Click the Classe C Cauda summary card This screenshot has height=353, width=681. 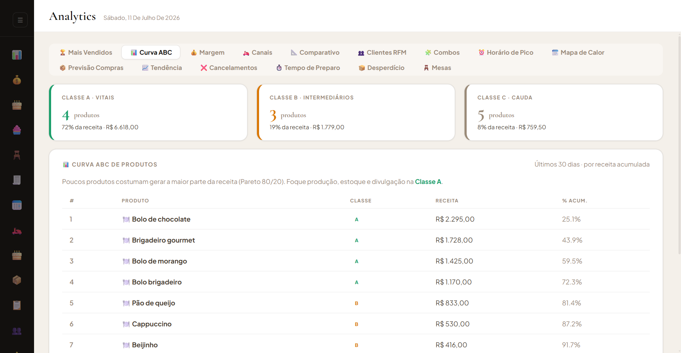click(564, 113)
